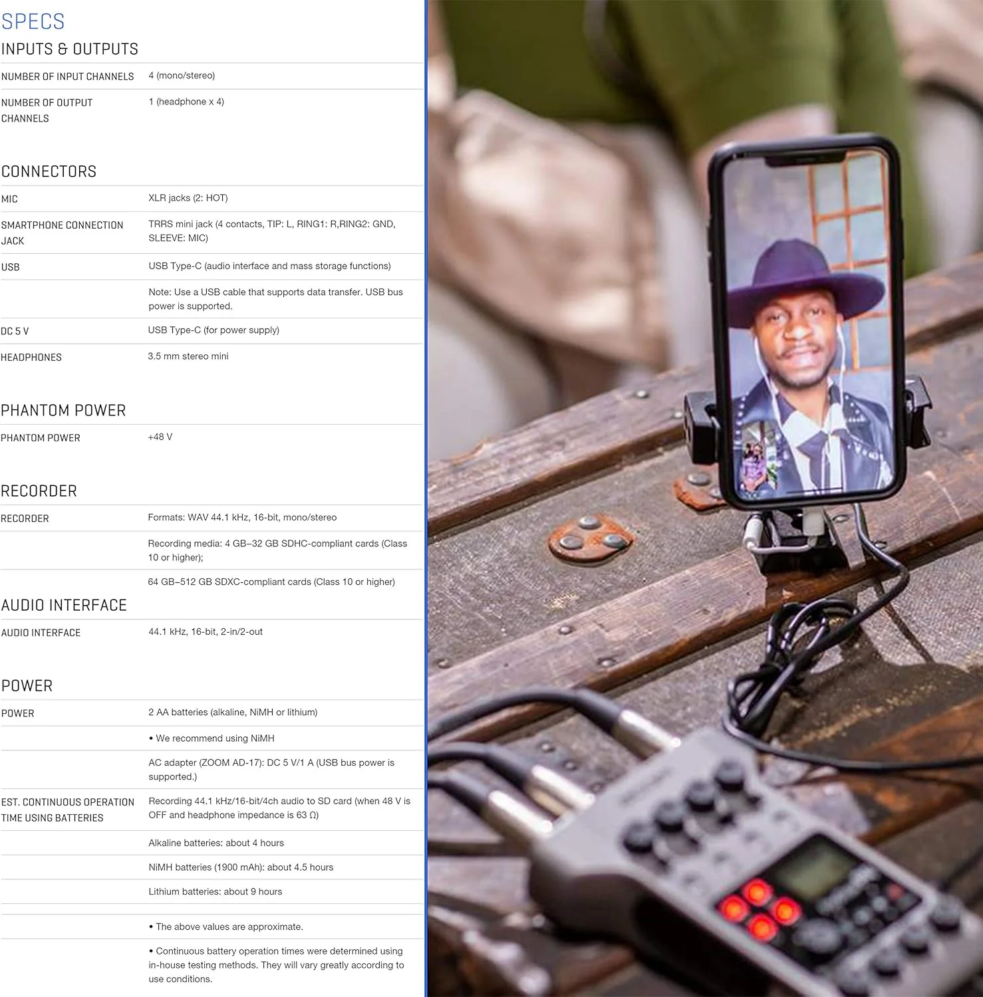Expand the CONNECTORS section
Image resolution: width=983 pixels, height=997 pixels.
(49, 171)
